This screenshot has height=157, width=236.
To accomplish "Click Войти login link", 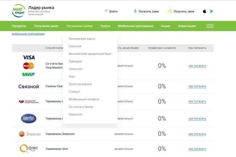I will pyautogui.click(x=114, y=12).
